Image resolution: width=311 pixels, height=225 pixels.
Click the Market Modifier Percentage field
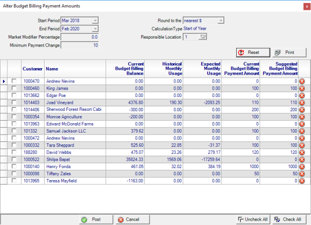coord(80,37)
